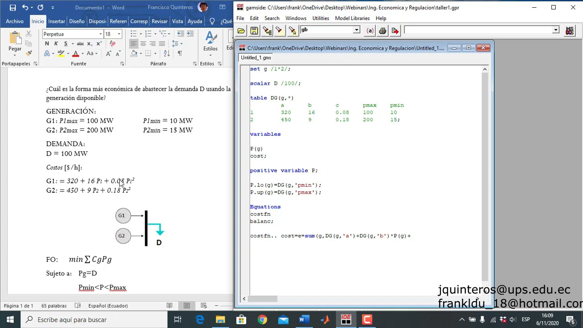Click the flashlight search icon in GAMS toolbar
This screenshot has width=583, height=328.
click(x=279, y=31)
